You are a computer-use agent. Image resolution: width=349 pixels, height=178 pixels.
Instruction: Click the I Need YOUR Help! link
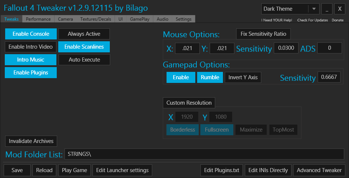pos(277,20)
